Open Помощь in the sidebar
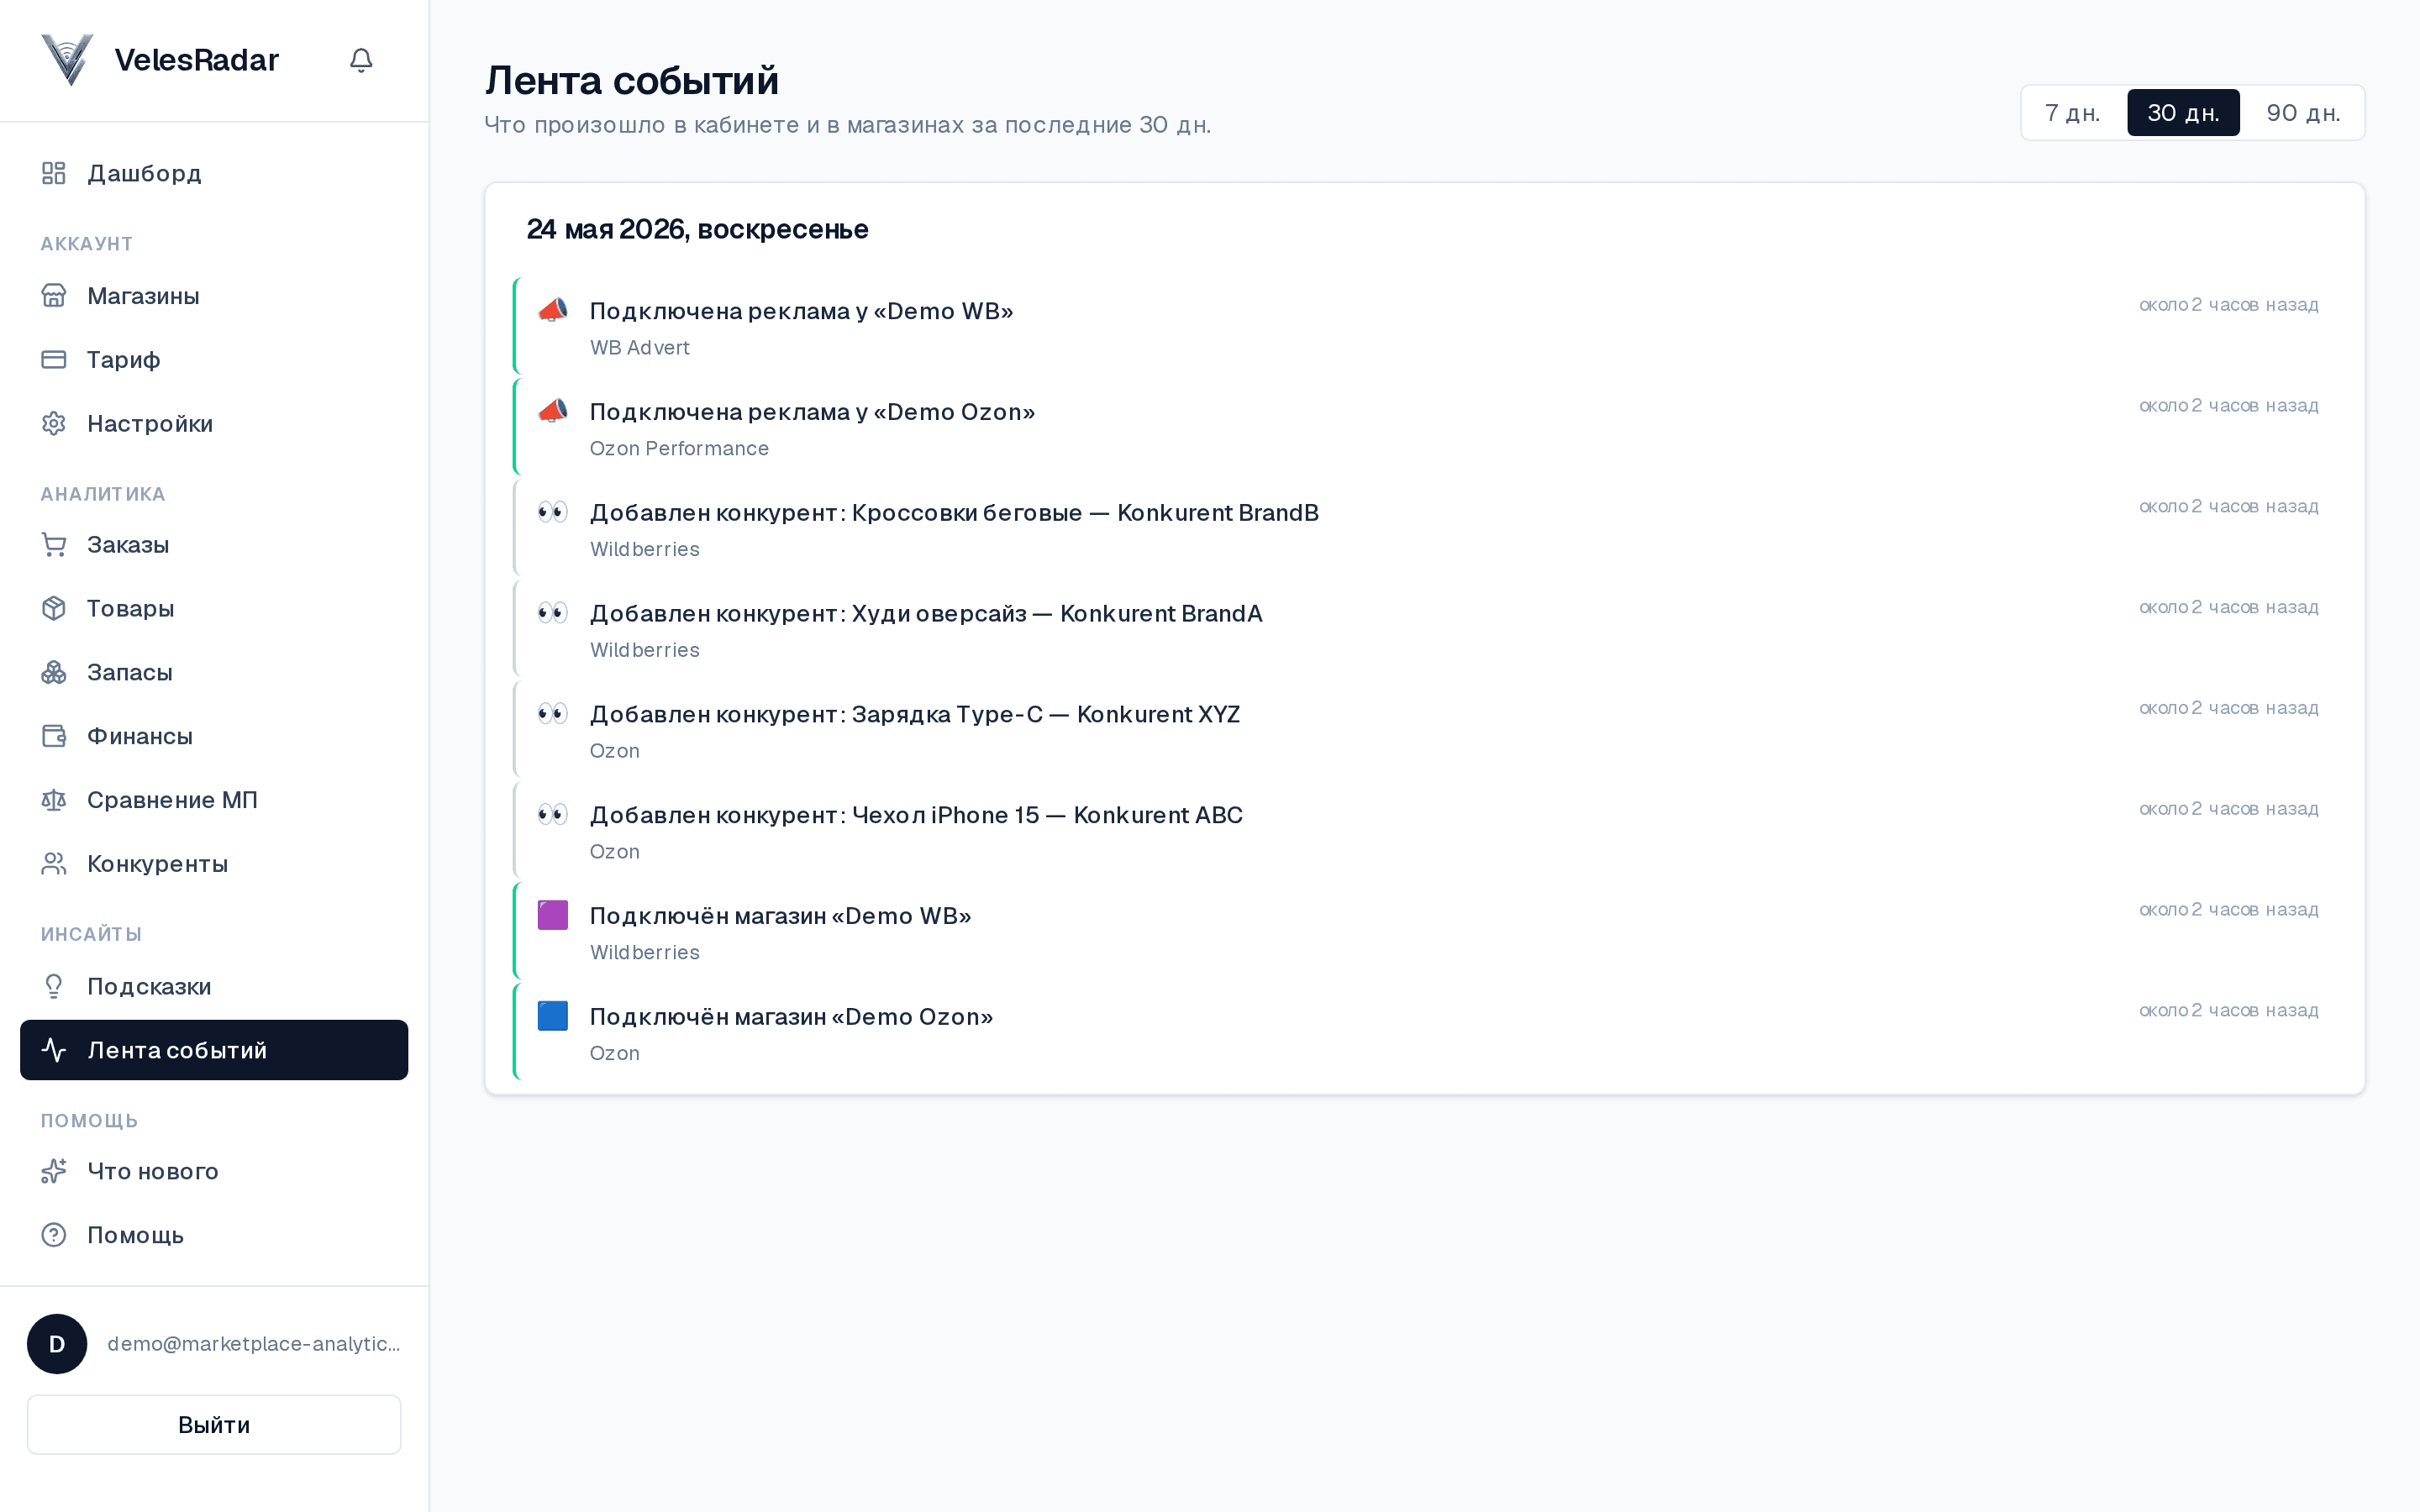 pyautogui.click(x=214, y=1235)
